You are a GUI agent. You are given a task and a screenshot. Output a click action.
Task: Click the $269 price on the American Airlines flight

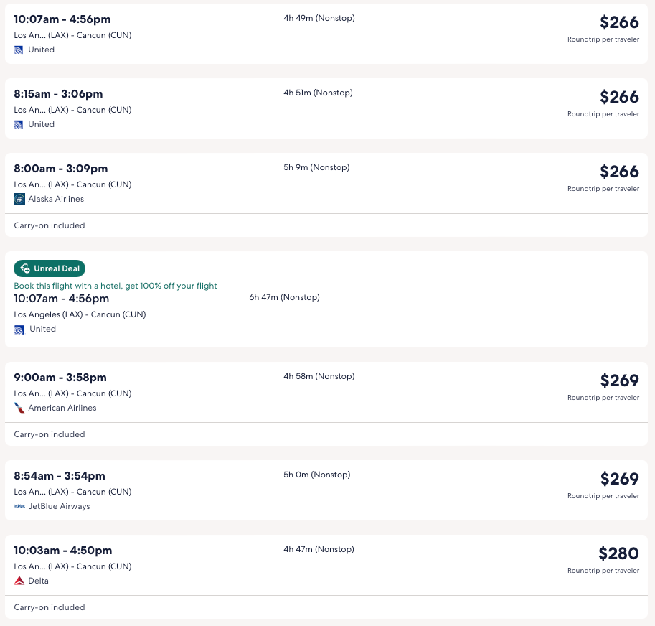pos(619,380)
